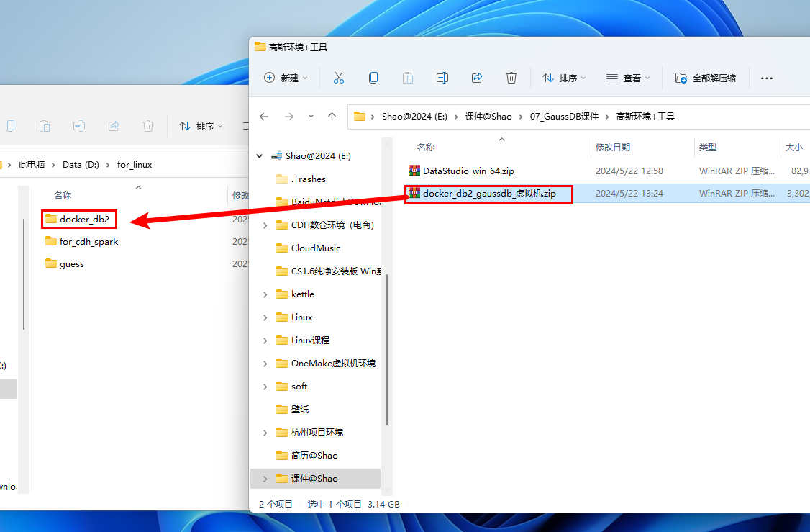The width and height of the screenshot is (810, 532).
Task: Click the Copy icon in right window toolbar
Action: coord(373,78)
